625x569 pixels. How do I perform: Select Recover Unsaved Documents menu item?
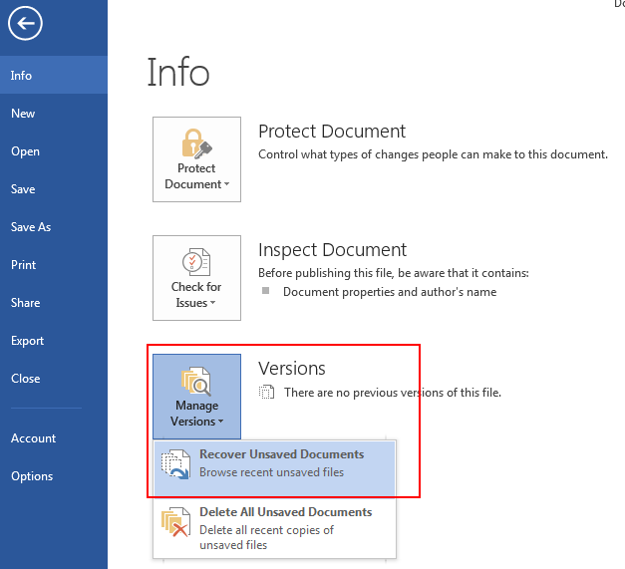click(x=275, y=468)
